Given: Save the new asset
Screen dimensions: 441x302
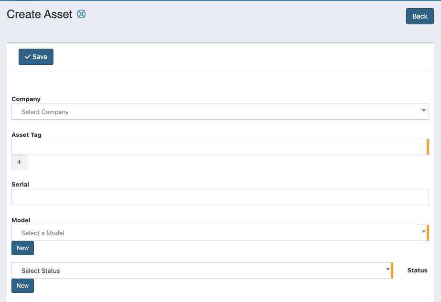Looking at the screenshot, I should (36, 57).
